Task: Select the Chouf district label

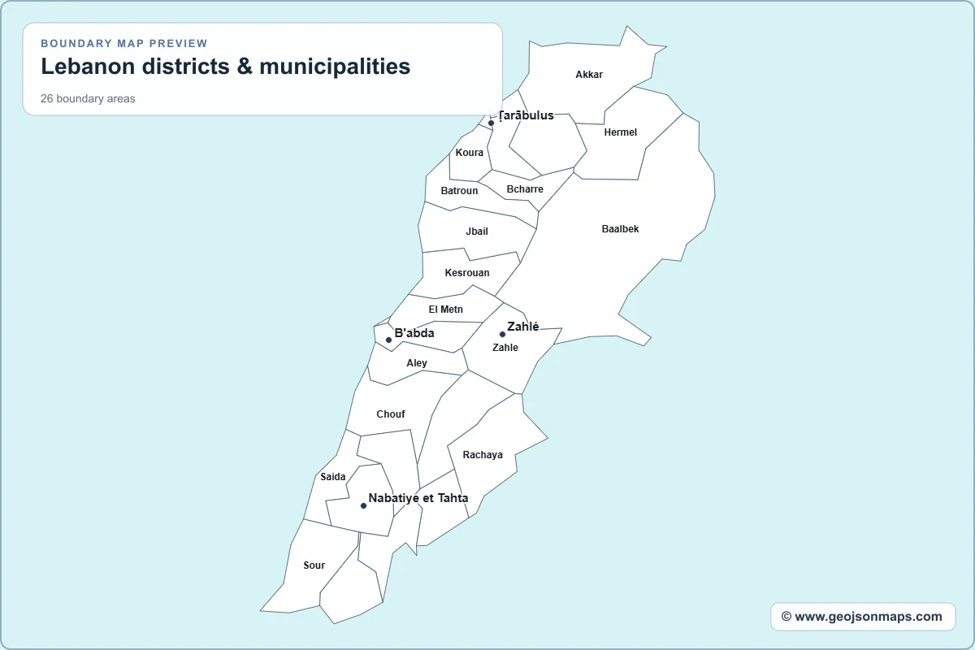Action: point(391,414)
